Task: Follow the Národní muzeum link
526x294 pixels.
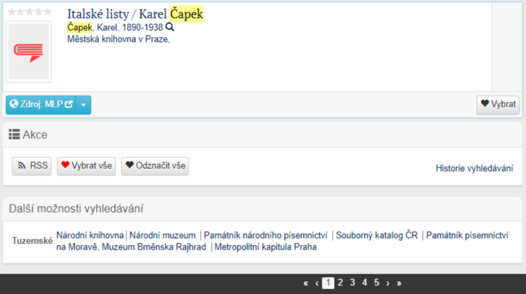Action: click(x=163, y=235)
